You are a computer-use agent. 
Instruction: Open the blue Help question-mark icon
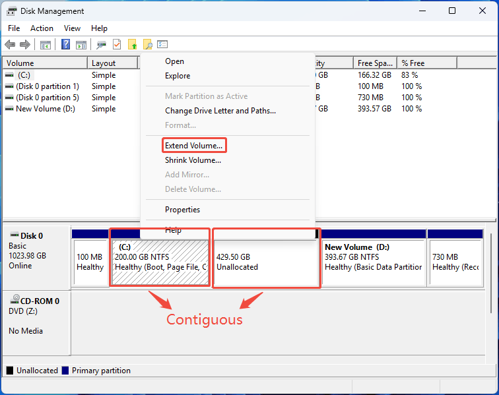pos(65,44)
